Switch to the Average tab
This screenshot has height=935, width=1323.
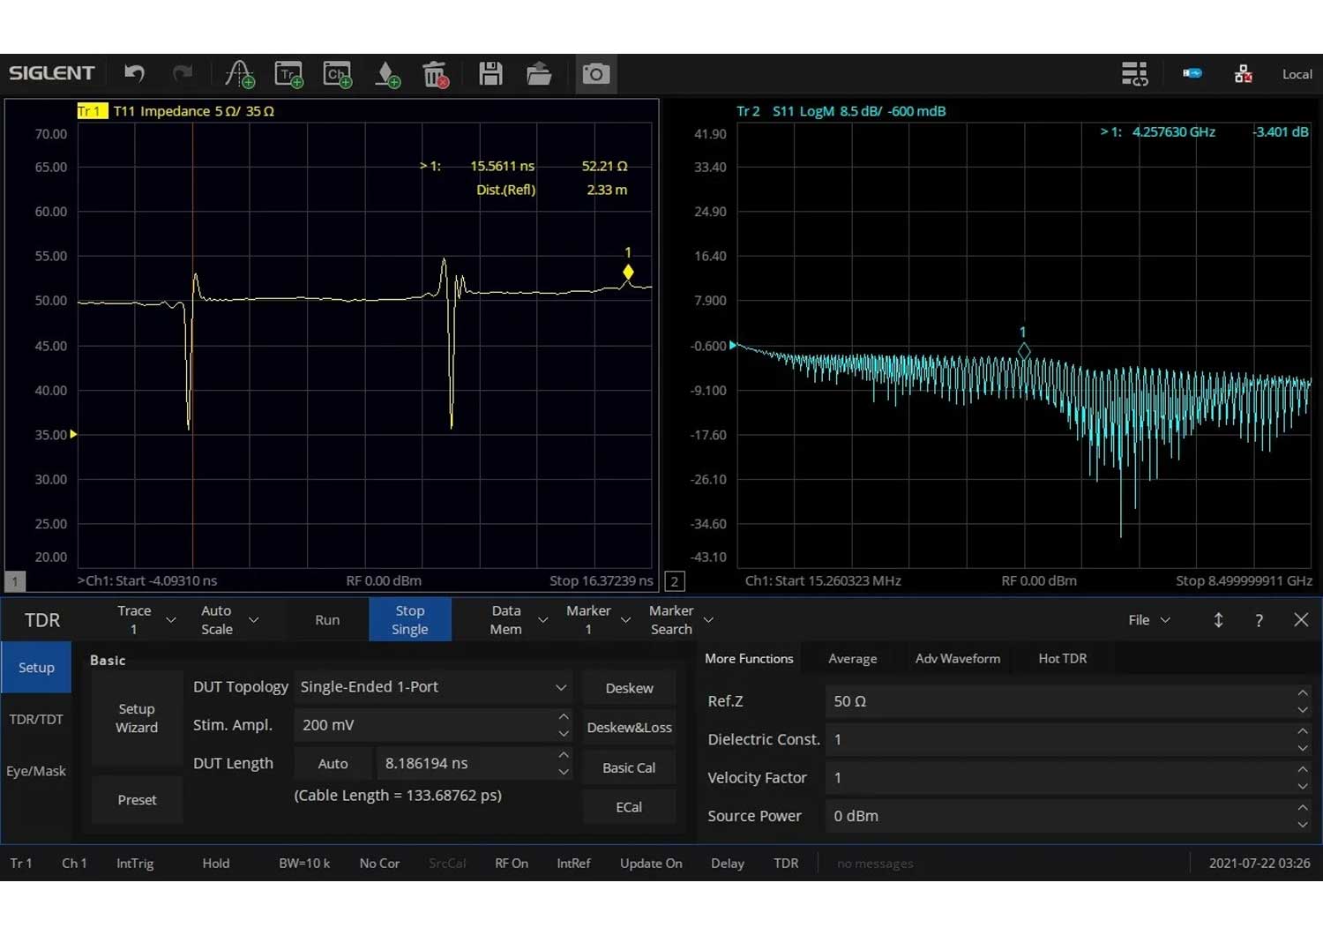852,658
